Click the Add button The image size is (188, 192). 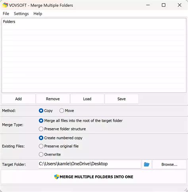click(19, 99)
